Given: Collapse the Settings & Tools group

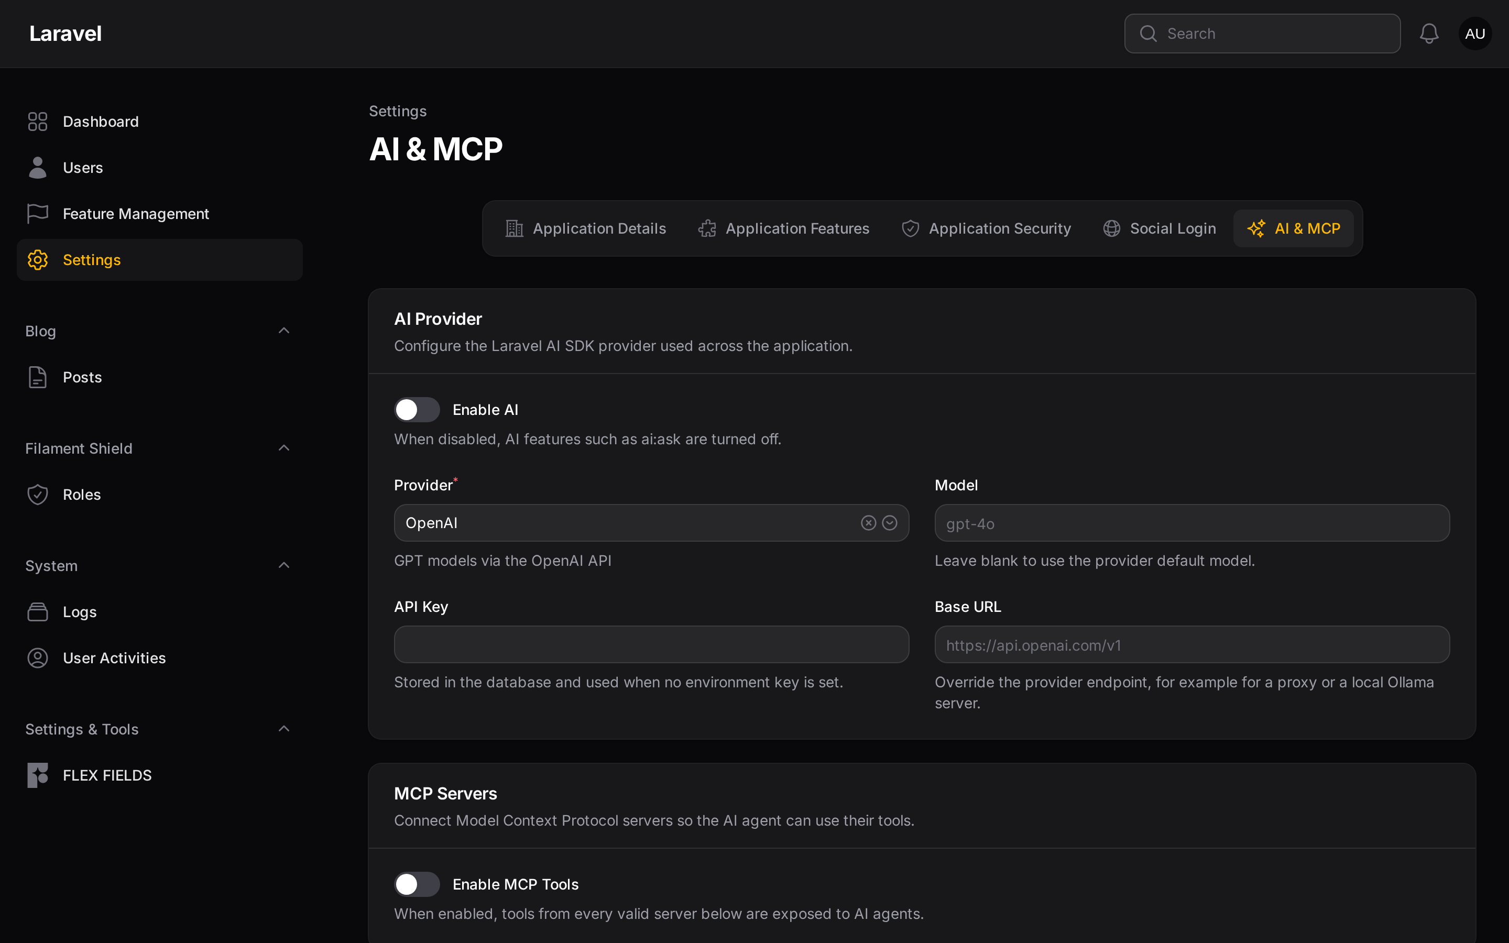Looking at the screenshot, I should click(283, 728).
